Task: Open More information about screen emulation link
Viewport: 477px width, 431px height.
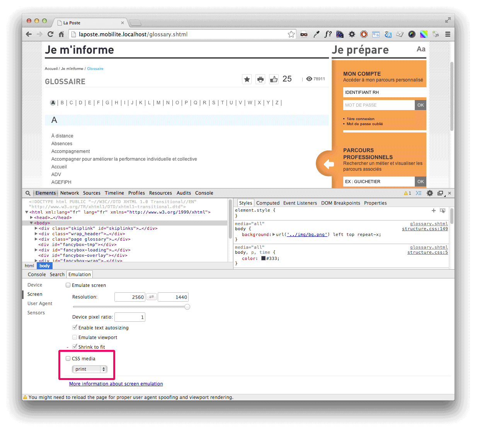Action: coord(116,384)
